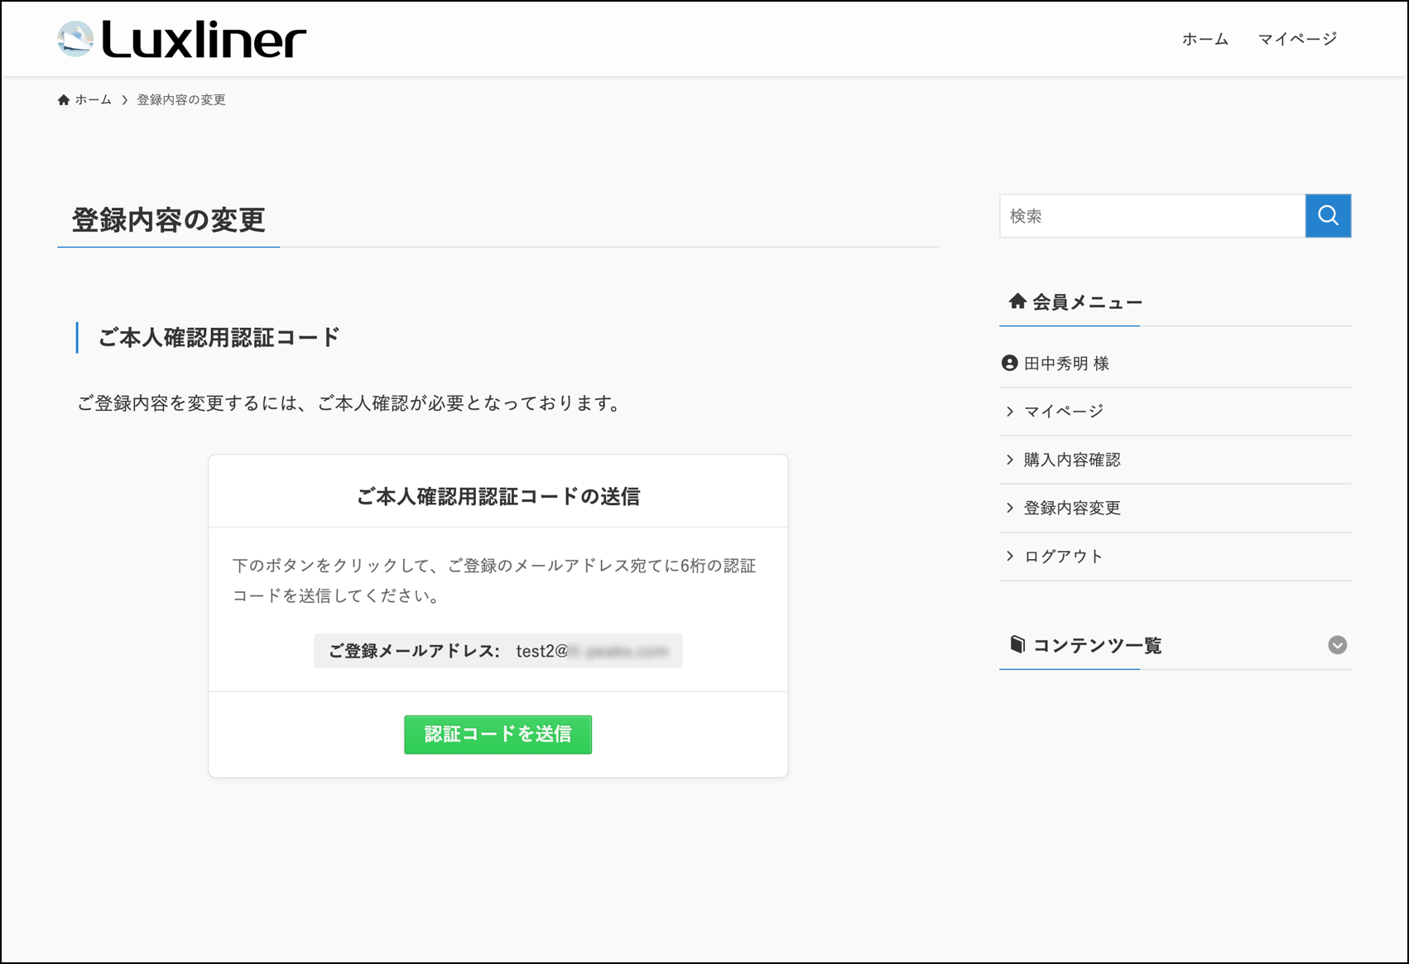This screenshot has width=1409, height=964.
Task: Click the book icon beside コンテンツ一覧
Action: click(x=1017, y=644)
